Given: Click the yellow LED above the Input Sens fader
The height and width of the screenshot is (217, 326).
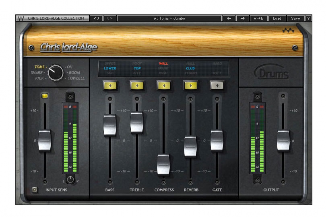Looking at the screenshot, I should click(45, 95).
